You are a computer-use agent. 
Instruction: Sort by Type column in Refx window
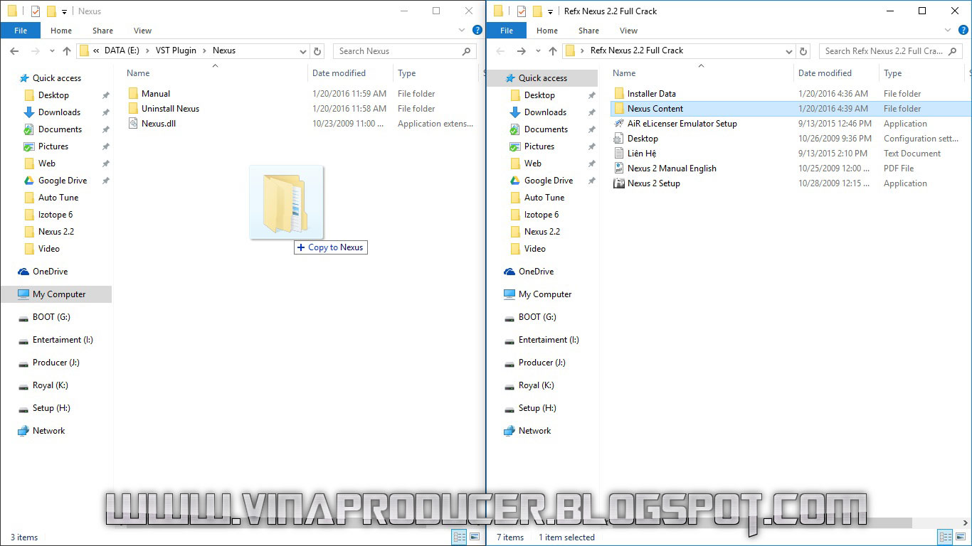point(892,73)
